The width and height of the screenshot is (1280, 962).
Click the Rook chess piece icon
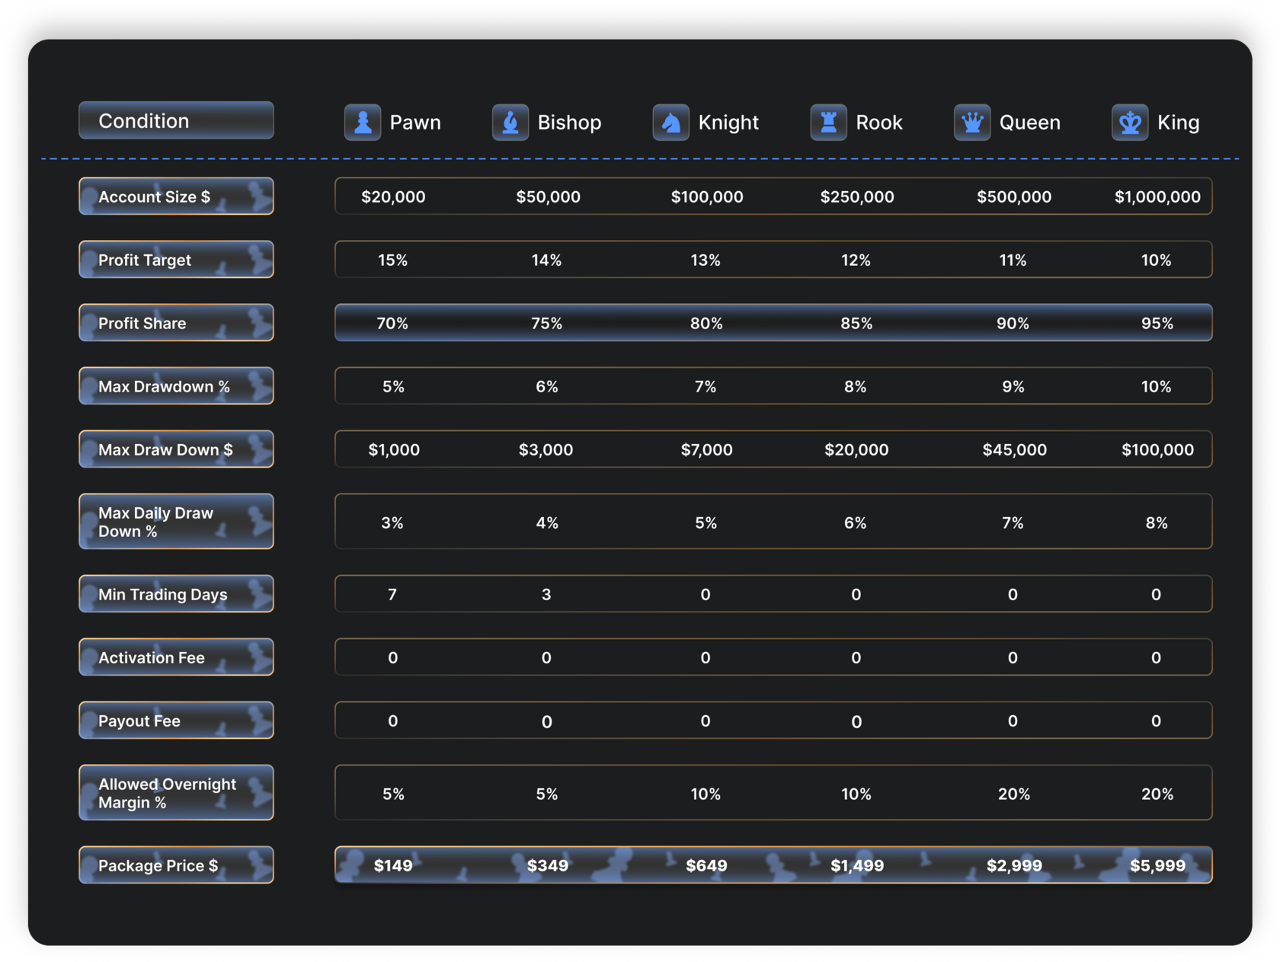tap(828, 122)
